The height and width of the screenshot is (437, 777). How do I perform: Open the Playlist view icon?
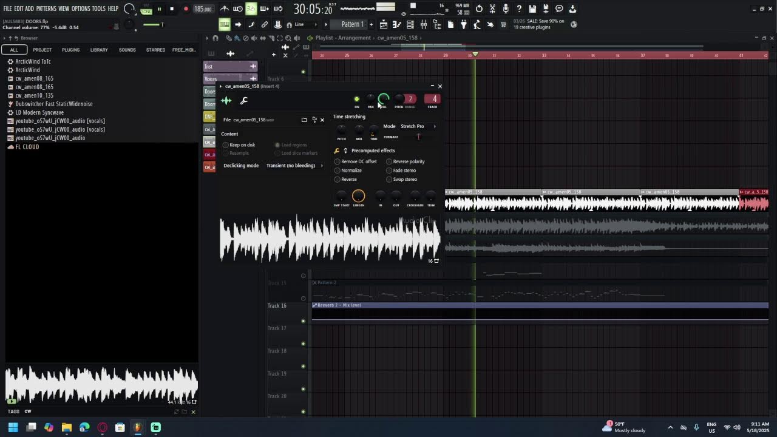(383, 24)
